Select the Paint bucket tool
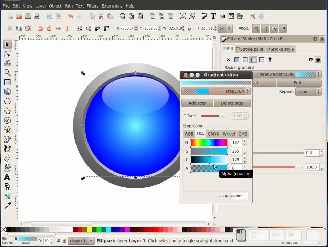This screenshot has height=247, width=328. [7, 167]
